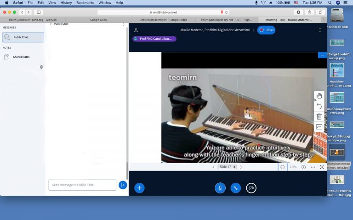353x220 pixels.
Task: Show Safari downloads
Action: (298, 12)
